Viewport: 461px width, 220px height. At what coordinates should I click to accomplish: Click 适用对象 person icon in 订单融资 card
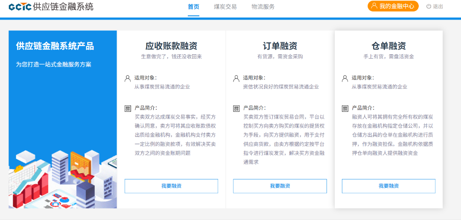pyautogui.click(x=236, y=78)
